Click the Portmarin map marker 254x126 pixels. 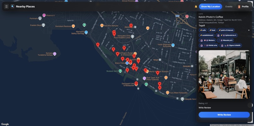[40, 18]
